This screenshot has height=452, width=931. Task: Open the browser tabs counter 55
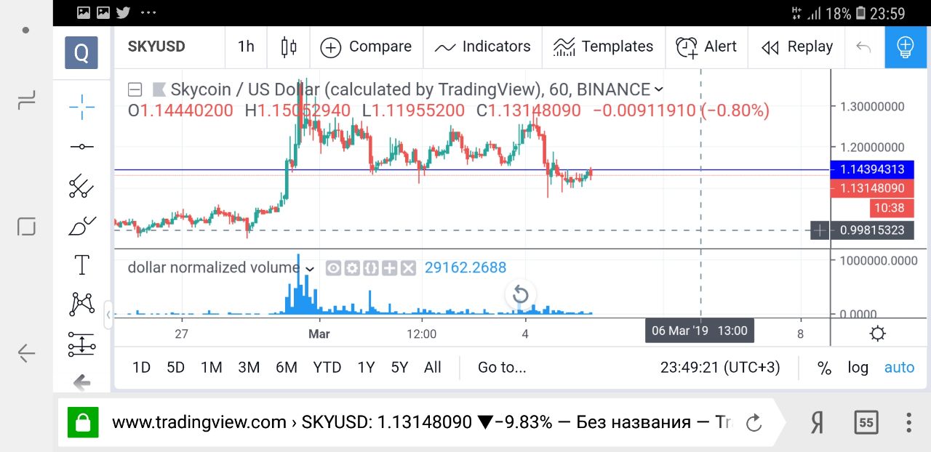(866, 422)
